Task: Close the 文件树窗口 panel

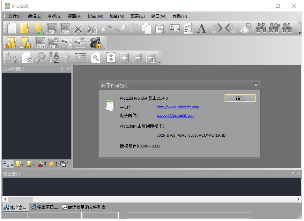Action: click(68, 69)
